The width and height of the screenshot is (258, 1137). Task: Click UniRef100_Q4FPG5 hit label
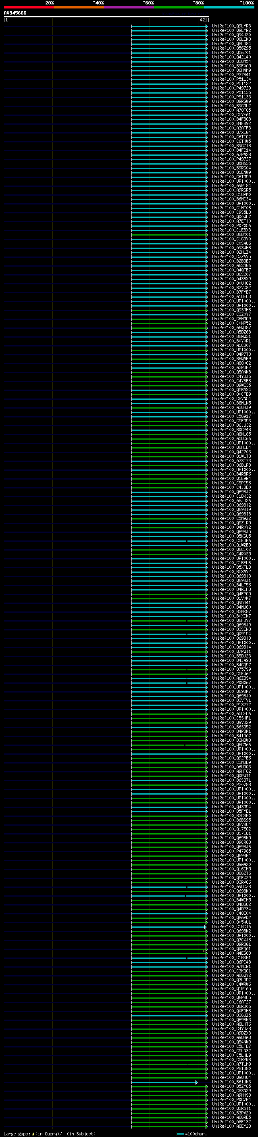tap(231, 594)
